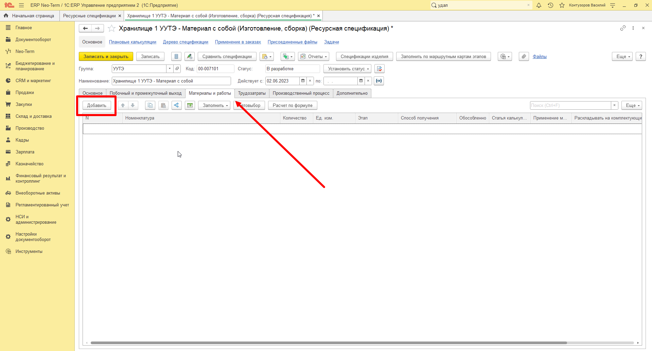
Task: Click the document list icon next to Записать
Action: pyautogui.click(x=176, y=56)
